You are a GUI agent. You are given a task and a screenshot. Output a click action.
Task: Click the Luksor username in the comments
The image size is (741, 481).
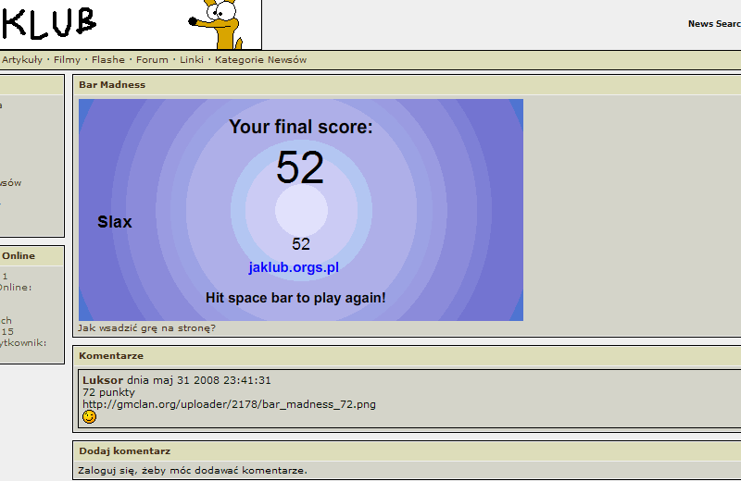click(103, 380)
